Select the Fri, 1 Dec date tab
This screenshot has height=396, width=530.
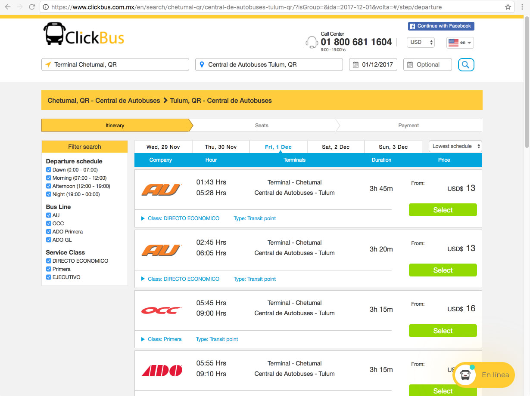pyautogui.click(x=278, y=147)
